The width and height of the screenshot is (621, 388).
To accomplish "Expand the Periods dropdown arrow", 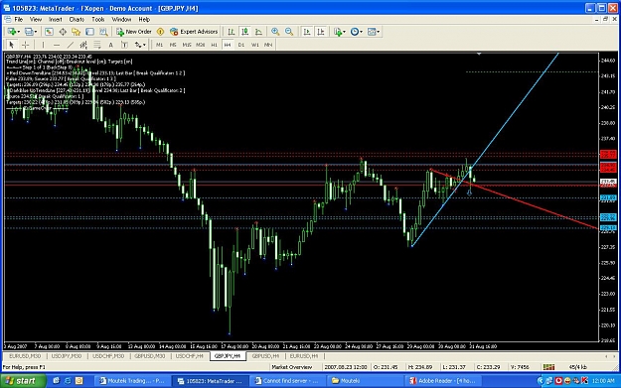I will 362,32.
